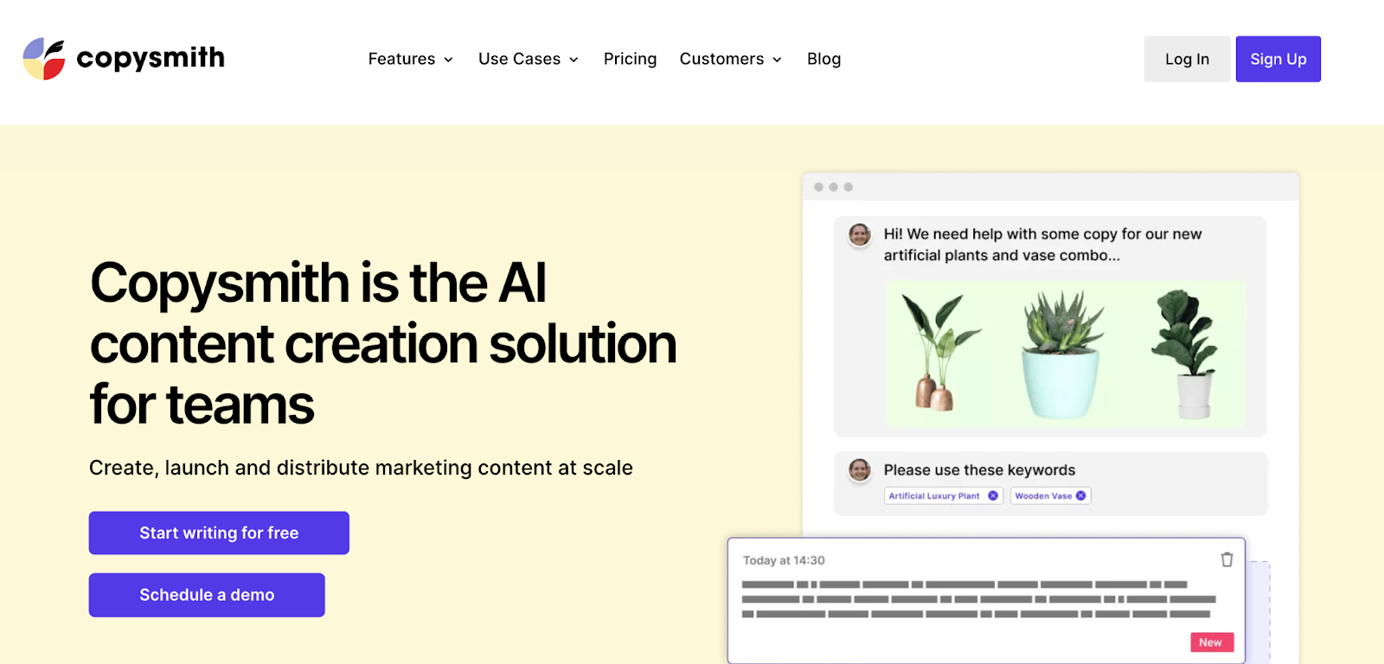Expand the Features chevron arrow
The image size is (1384, 664).
[448, 60]
